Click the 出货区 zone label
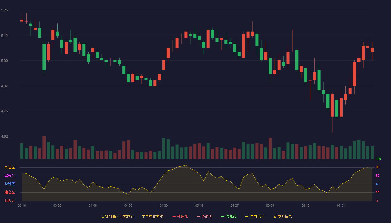391x223 pixels. pyautogui.click(x=9, y=176)
